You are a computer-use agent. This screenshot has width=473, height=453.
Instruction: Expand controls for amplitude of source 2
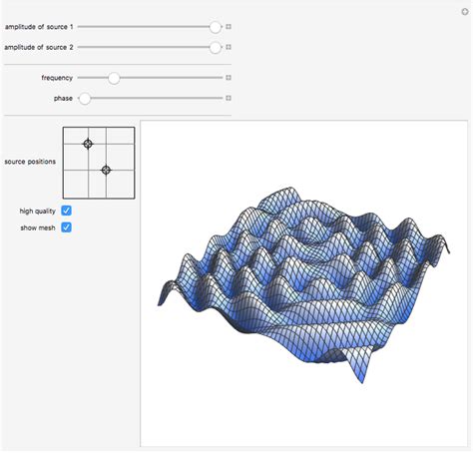pyautogui.click(x=229, y=47)
